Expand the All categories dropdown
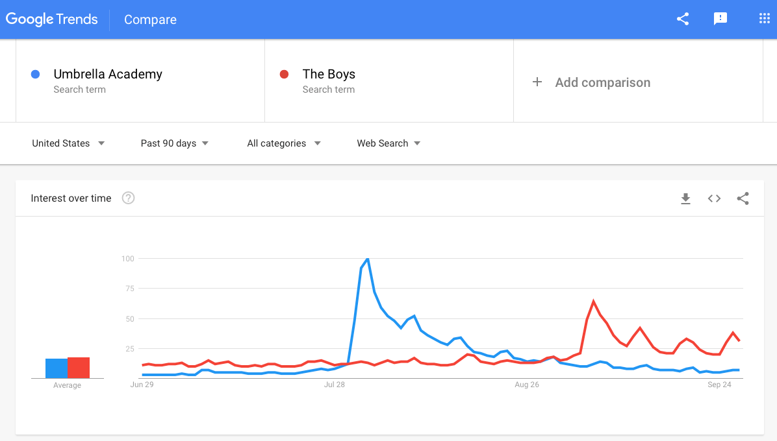The image size is (777, 441). pyautogui.click(x=284, y=143)
